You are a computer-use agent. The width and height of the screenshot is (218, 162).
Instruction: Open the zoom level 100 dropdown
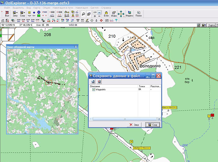pos(99,12)
